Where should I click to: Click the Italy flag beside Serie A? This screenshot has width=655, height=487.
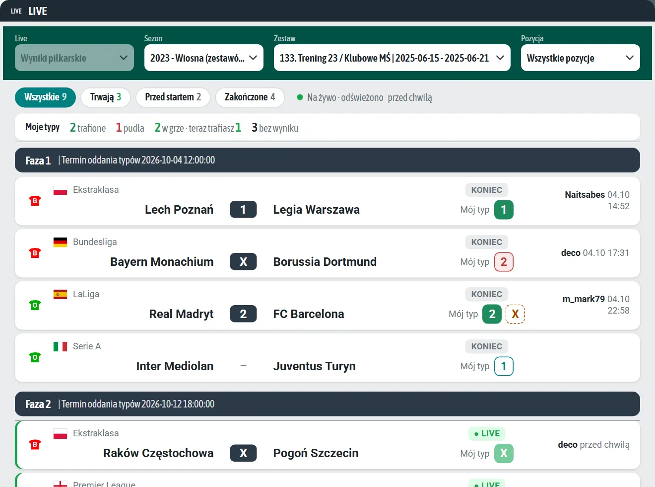click(60, 346)
